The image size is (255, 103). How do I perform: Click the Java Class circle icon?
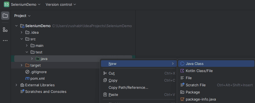182,64
